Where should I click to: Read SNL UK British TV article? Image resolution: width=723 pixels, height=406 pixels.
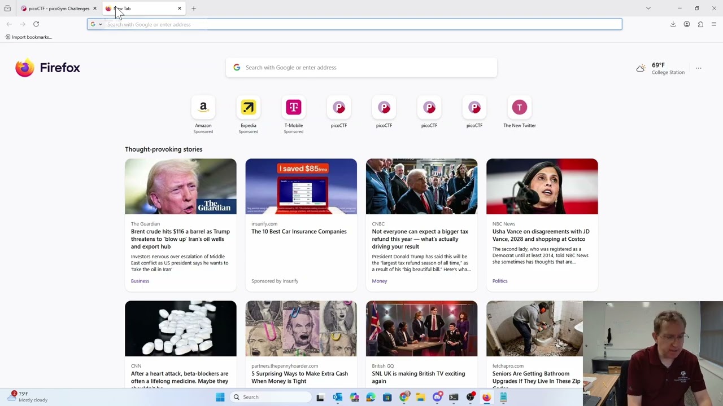pyautogui.click(x=419, y=377)
